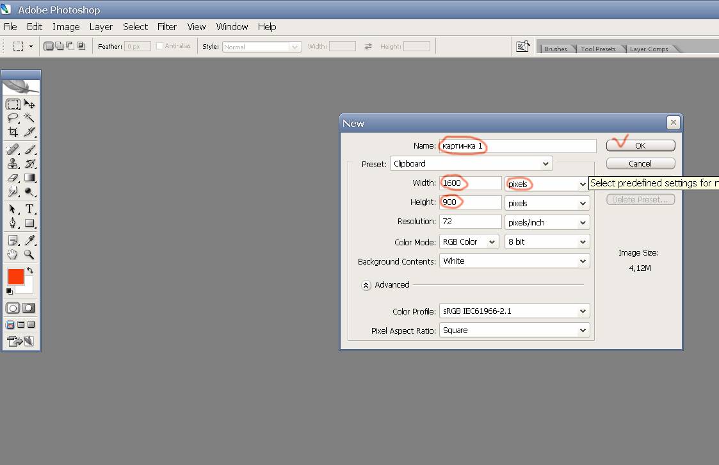719x465 pixels.
Task: Select the Healing Brush tool
Action: (13, 149)
